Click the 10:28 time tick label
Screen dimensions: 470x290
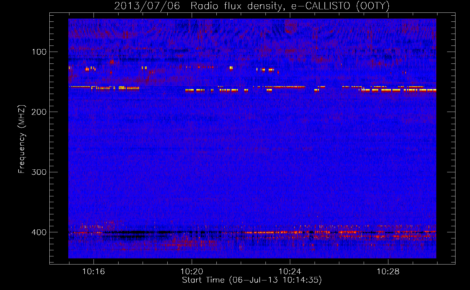388,272
